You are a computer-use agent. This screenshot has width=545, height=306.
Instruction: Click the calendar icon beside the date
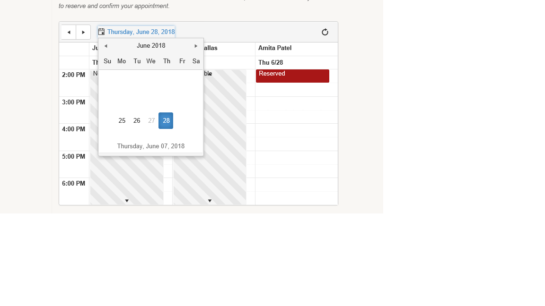click(x=102, y=32)
